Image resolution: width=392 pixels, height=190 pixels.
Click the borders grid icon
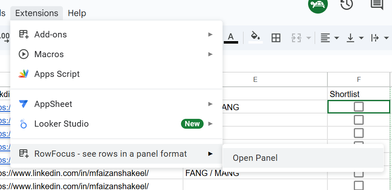(276, 38)
